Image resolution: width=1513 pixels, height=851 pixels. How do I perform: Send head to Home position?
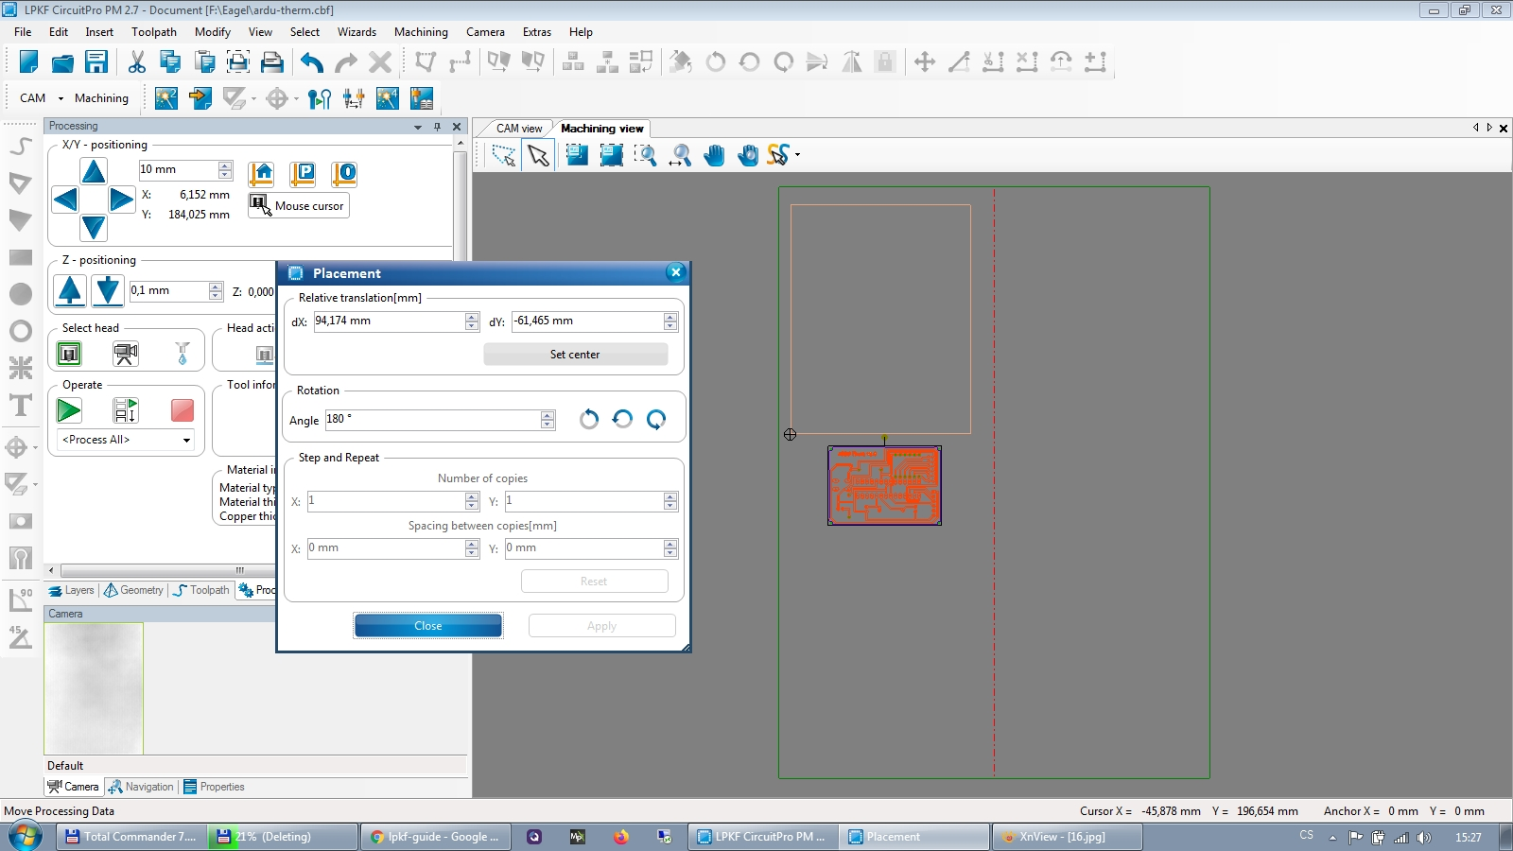coord(261,173)
